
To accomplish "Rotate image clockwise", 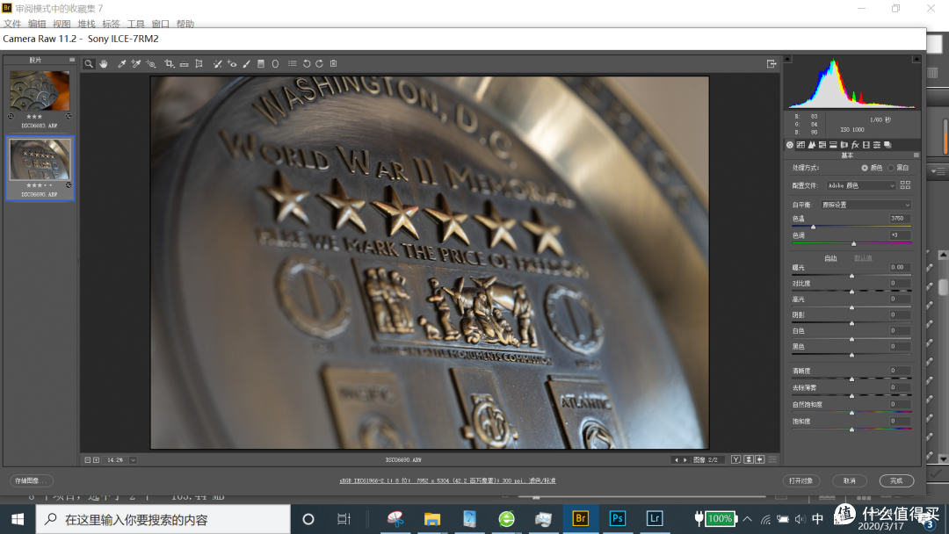I will click(x=319, y=63).
